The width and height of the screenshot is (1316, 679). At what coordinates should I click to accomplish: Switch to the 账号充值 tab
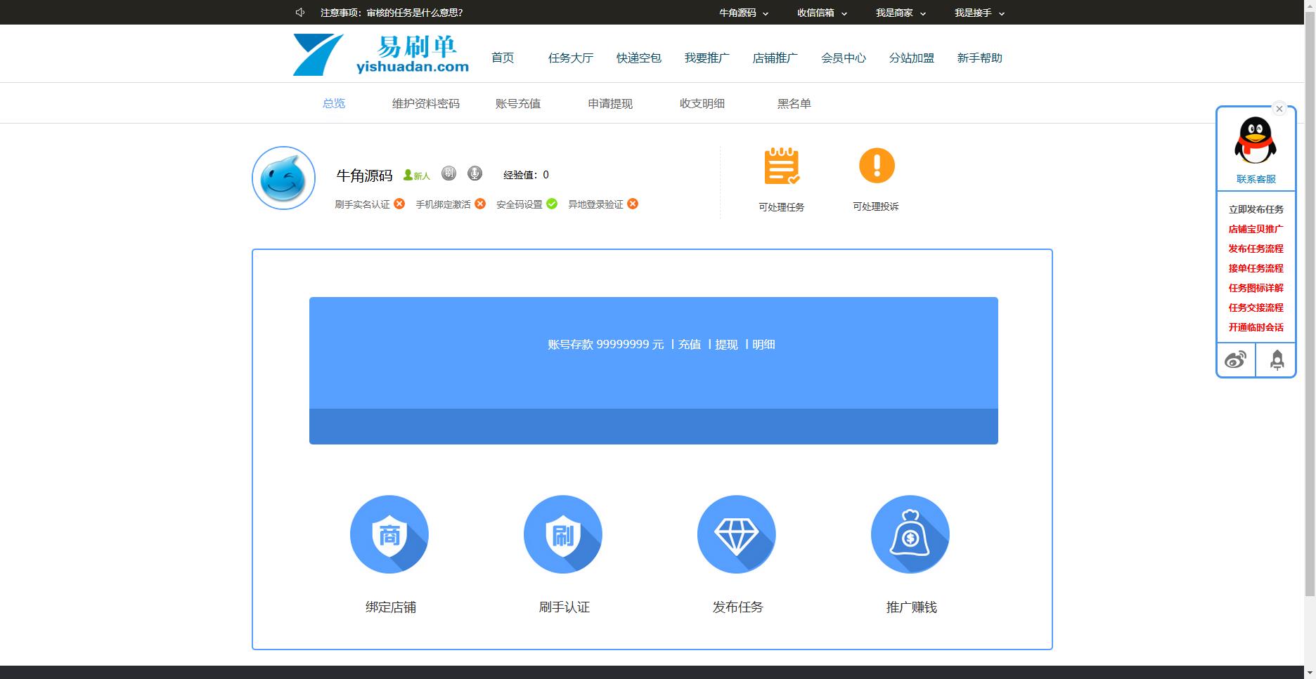(518, 103)
